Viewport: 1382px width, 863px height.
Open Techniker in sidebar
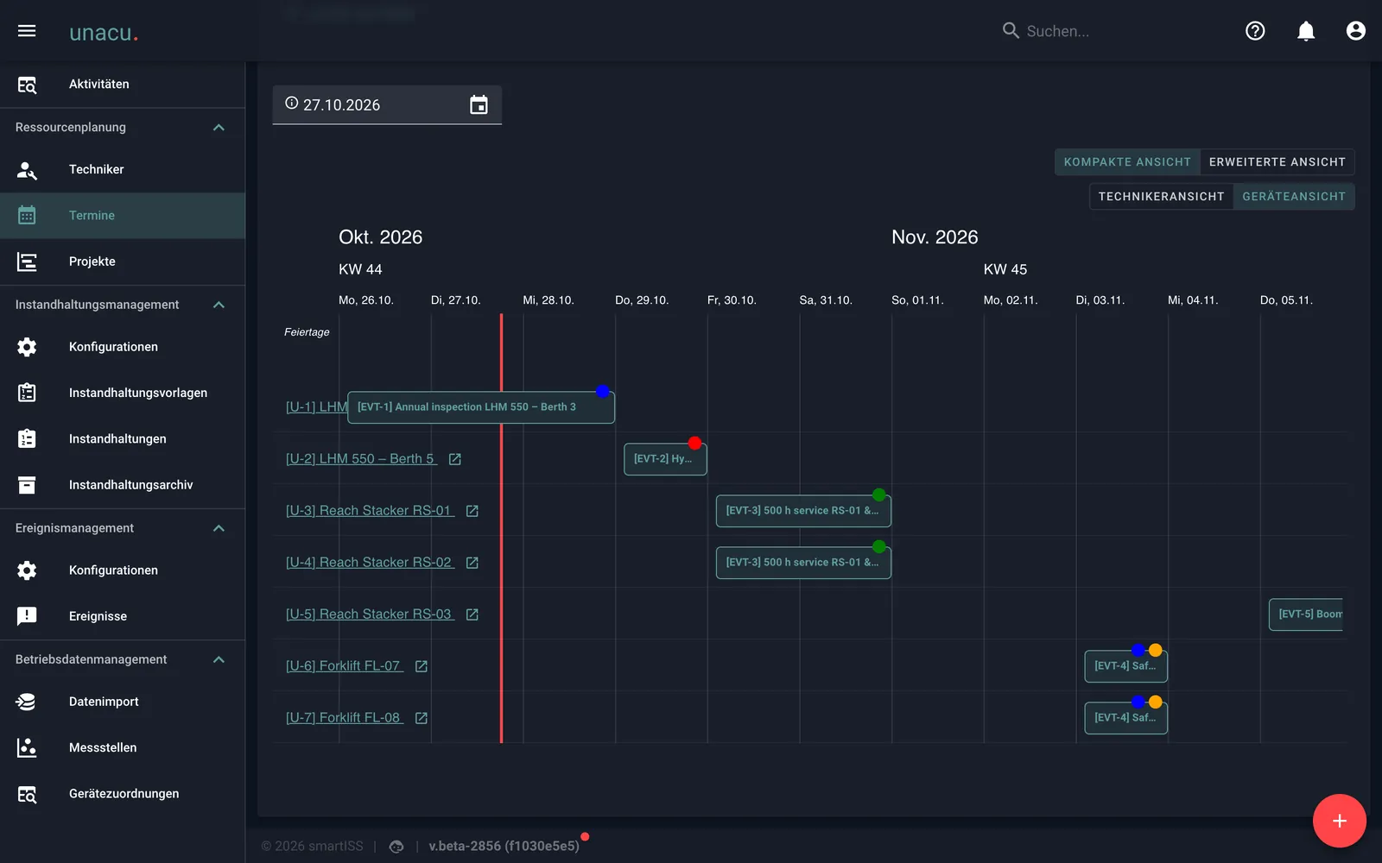point(123,170)
